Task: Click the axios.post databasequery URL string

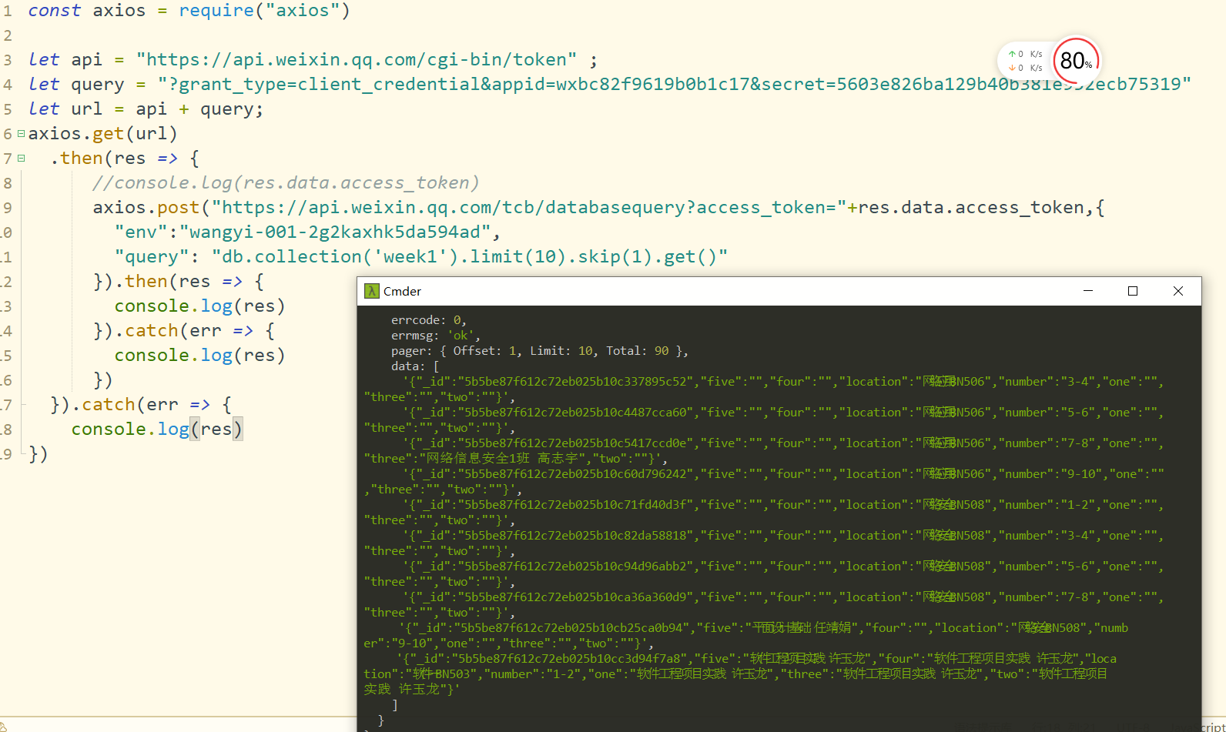Action: pos(529,208)
